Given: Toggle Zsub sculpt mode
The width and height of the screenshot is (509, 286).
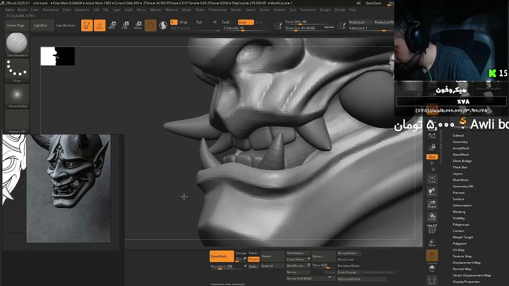Looking at the screenshot, I should [x=245, y=22].
